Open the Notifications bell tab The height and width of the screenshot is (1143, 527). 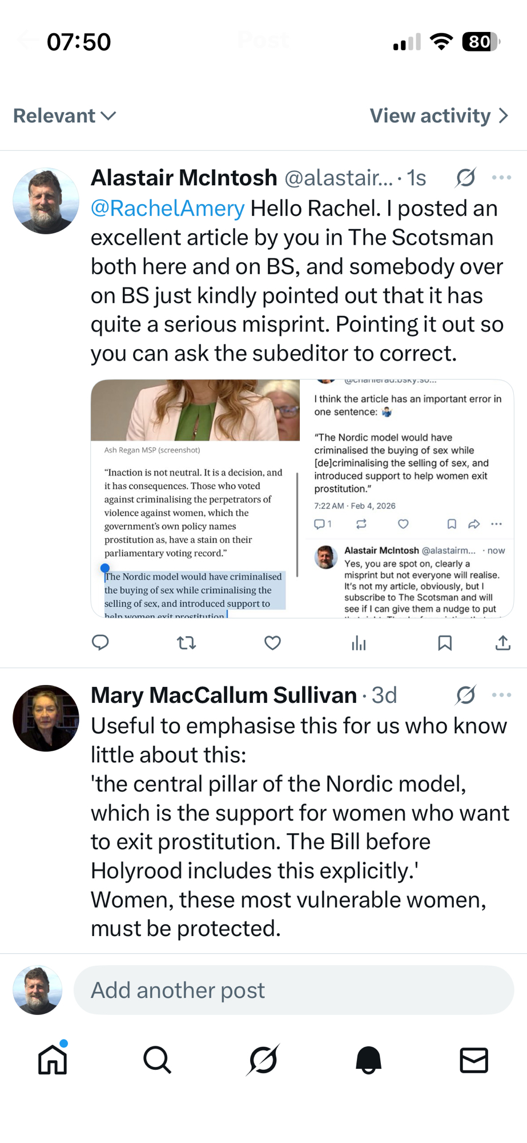368,1060
